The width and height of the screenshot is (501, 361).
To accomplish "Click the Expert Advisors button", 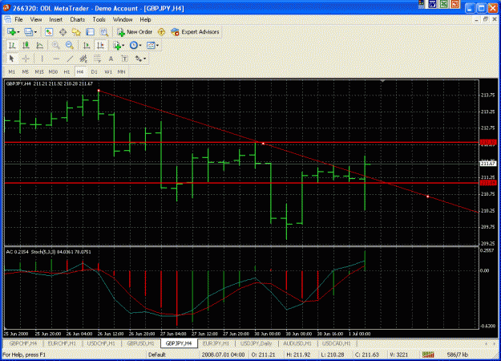I will pyautogui.click(x=195, y=32).
